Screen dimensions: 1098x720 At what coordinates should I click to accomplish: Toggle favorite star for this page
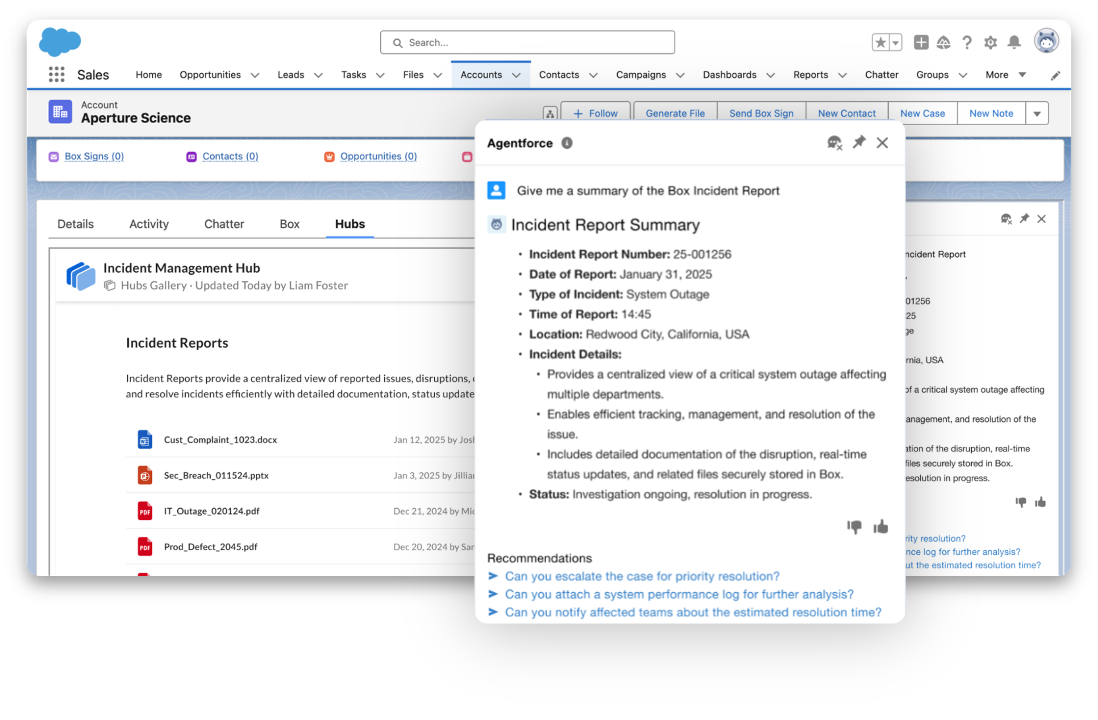880,42
